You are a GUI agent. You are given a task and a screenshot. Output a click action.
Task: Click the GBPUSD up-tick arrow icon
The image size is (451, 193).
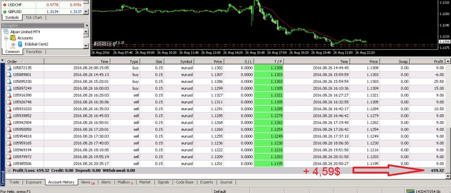click(x=5, y=12)
